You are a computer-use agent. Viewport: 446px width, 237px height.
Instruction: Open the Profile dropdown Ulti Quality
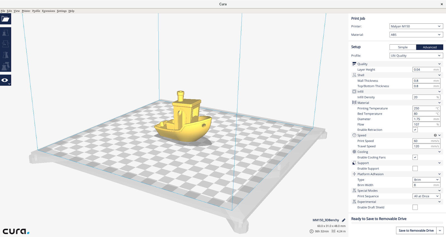[416, 55]
